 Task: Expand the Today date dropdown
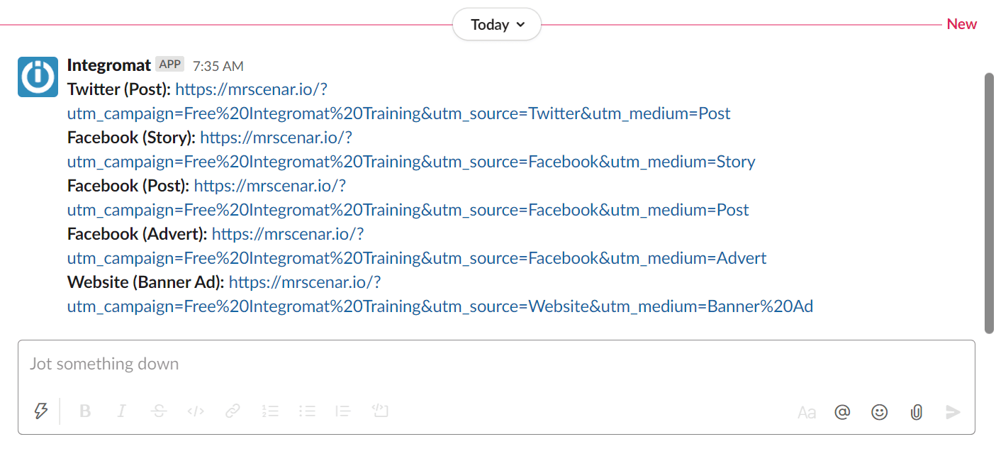pyautogui.click(x=498, y=25)
